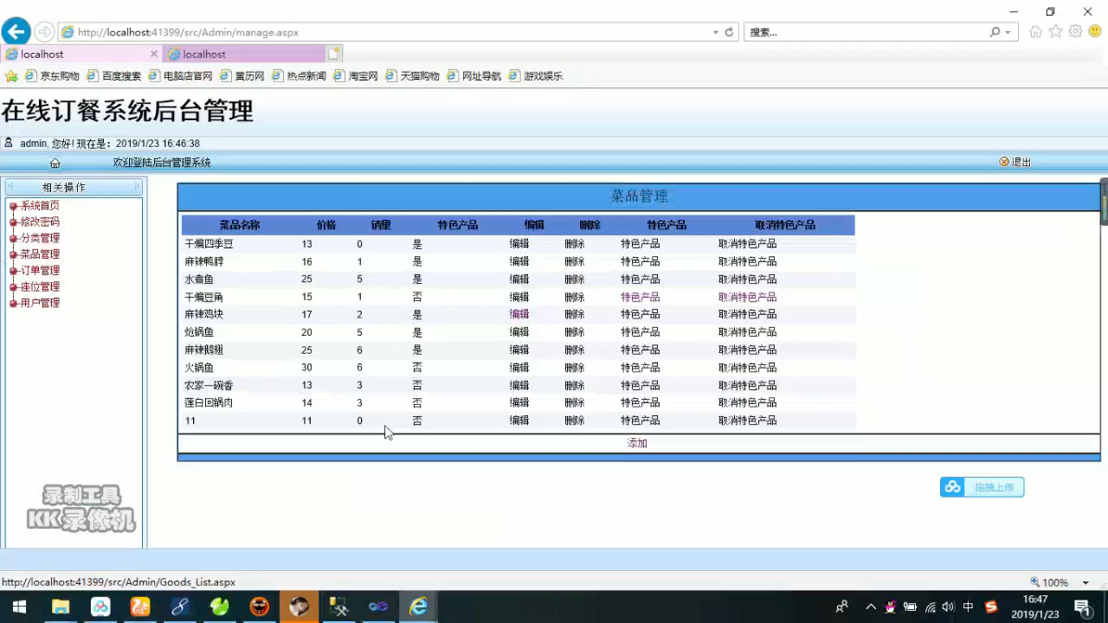The width and height of the screenshot is (1108, 623).
Task: Click 编辑 for 麻辣鸡块
Action: click(519, 314)
